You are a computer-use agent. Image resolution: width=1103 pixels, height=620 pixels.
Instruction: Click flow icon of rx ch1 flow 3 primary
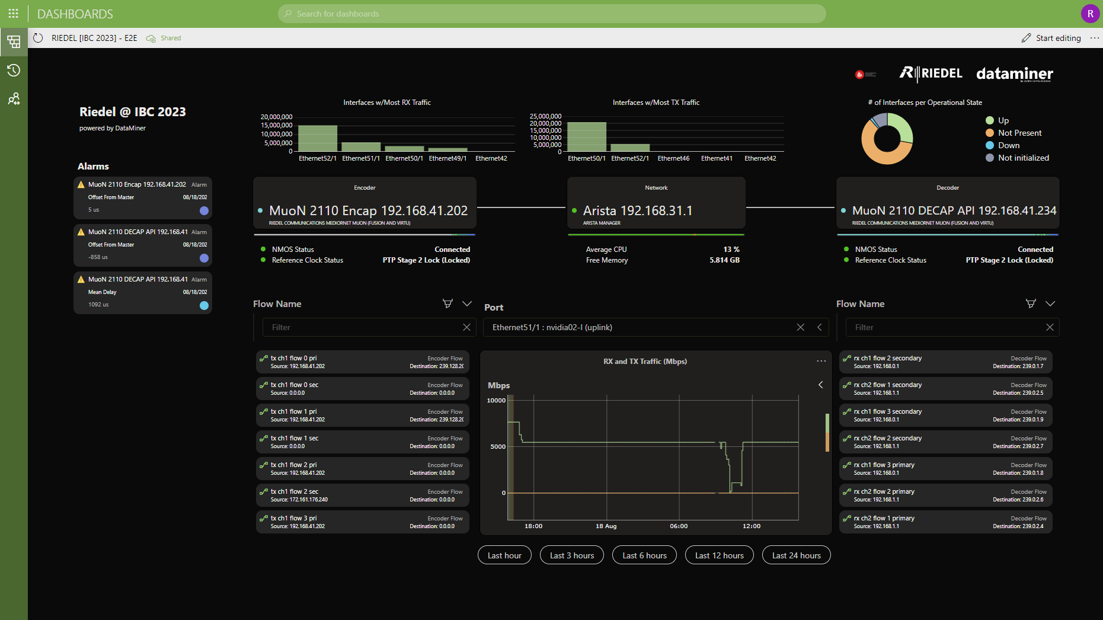pos(847,465)
